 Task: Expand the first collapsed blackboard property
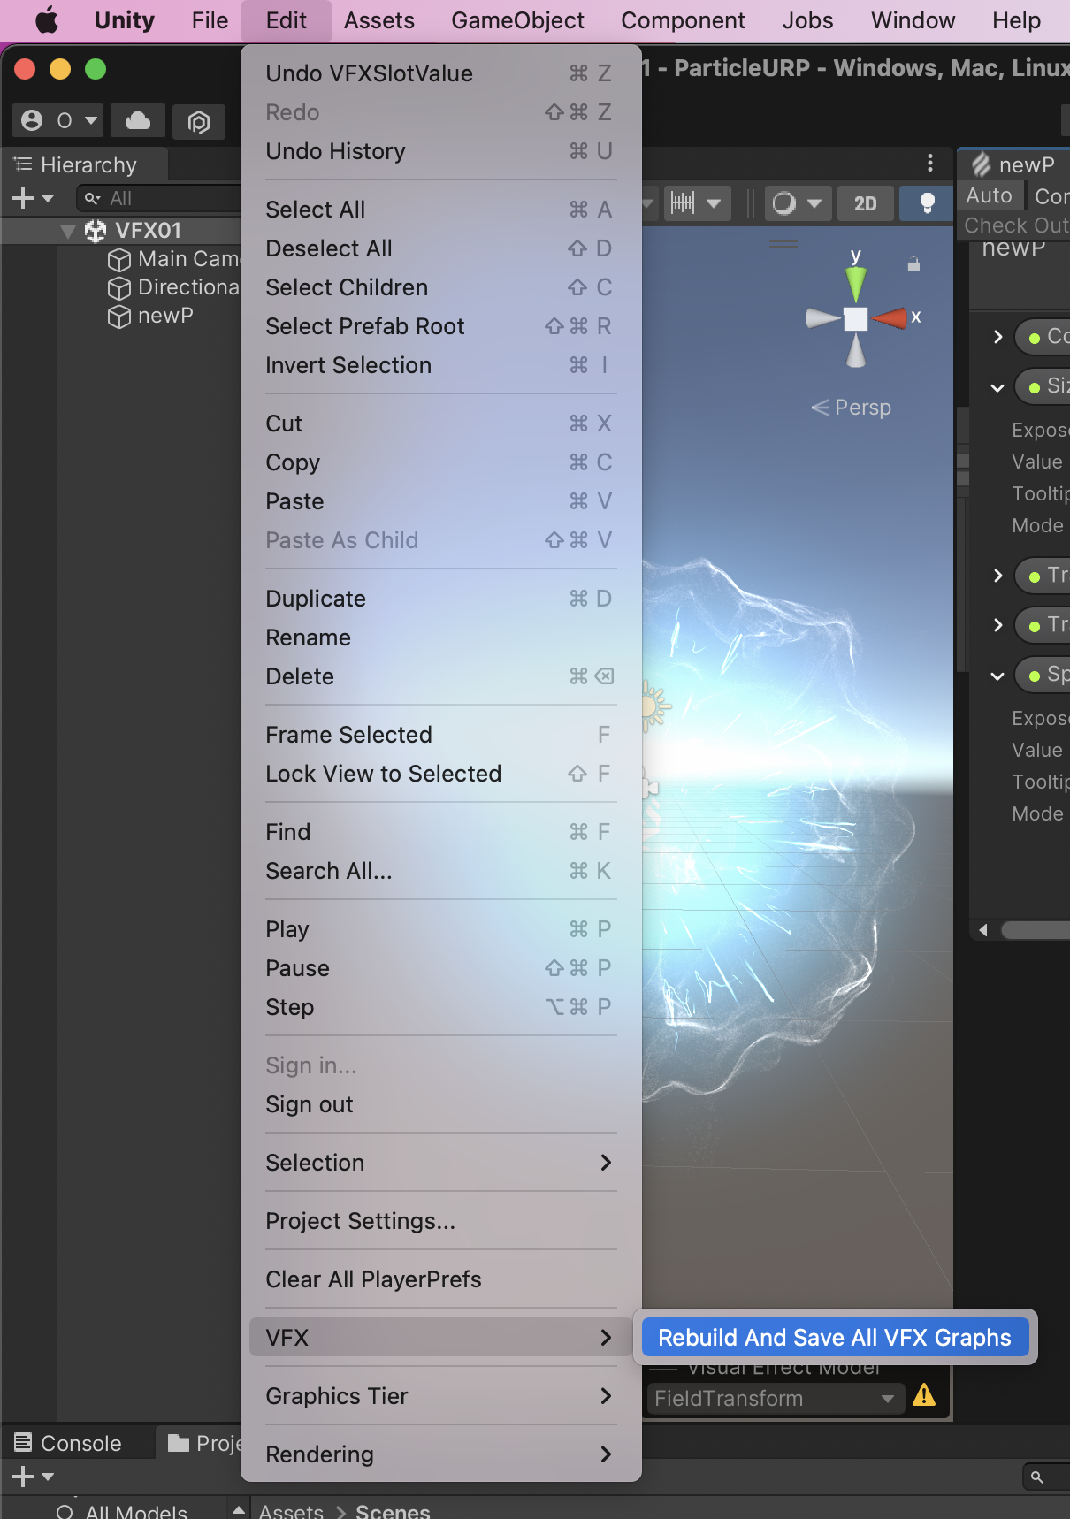[997, 337]
